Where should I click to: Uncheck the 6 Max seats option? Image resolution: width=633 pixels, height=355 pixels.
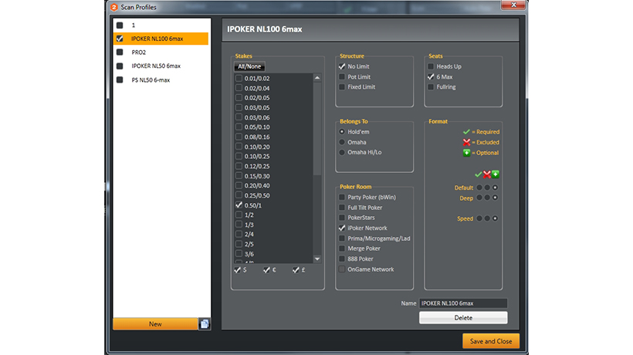[431, 76]
